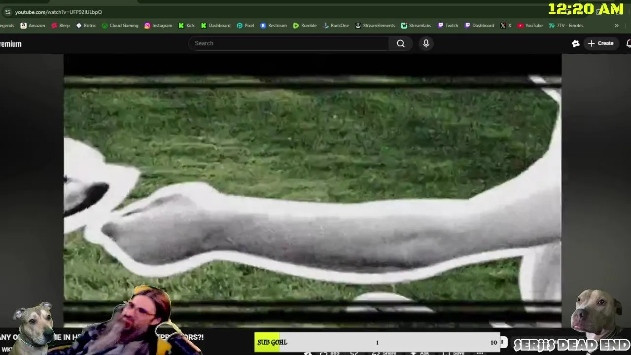Screen dimensions: 631x355
Task: Open the Cloud Gaming bookmark
Action: pos(120,26)
